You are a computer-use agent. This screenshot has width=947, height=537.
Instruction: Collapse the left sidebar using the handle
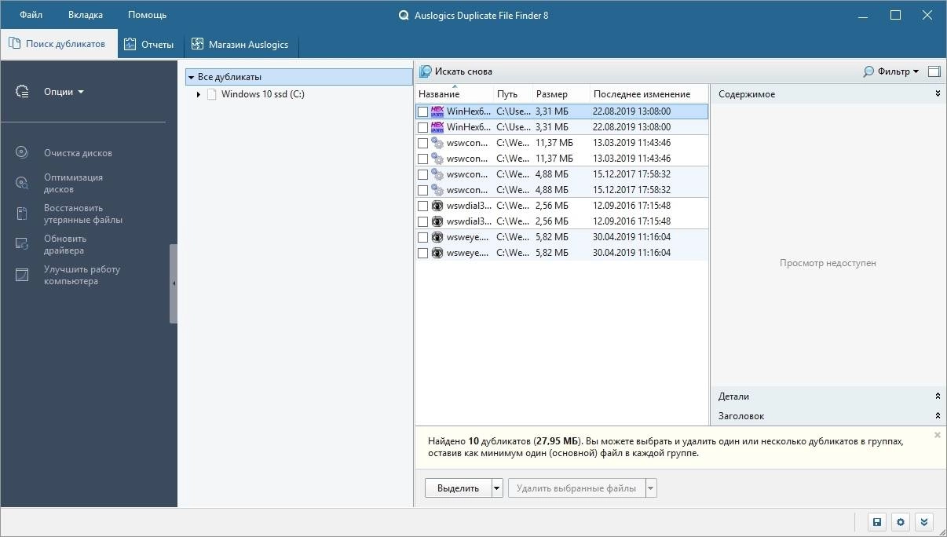tap(174, 283)
